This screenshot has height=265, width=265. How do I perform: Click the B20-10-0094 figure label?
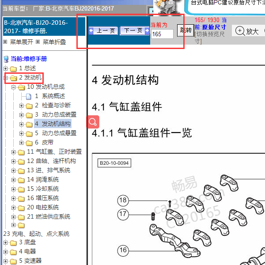click(114, 163)
